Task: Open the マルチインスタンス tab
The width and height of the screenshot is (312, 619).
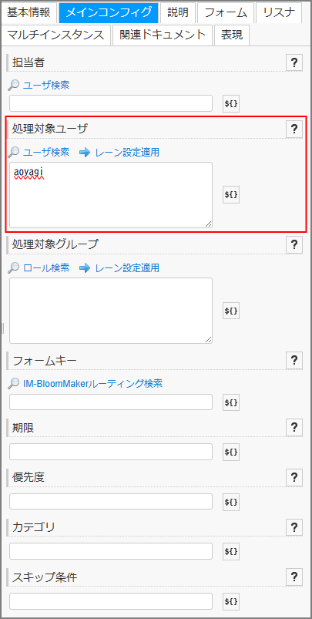Action: [x=58, y=35]
